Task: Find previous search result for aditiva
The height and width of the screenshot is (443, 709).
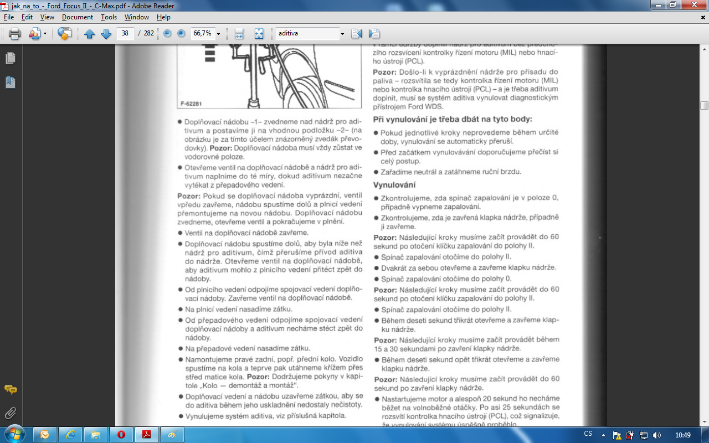Action: pos(356,34)
